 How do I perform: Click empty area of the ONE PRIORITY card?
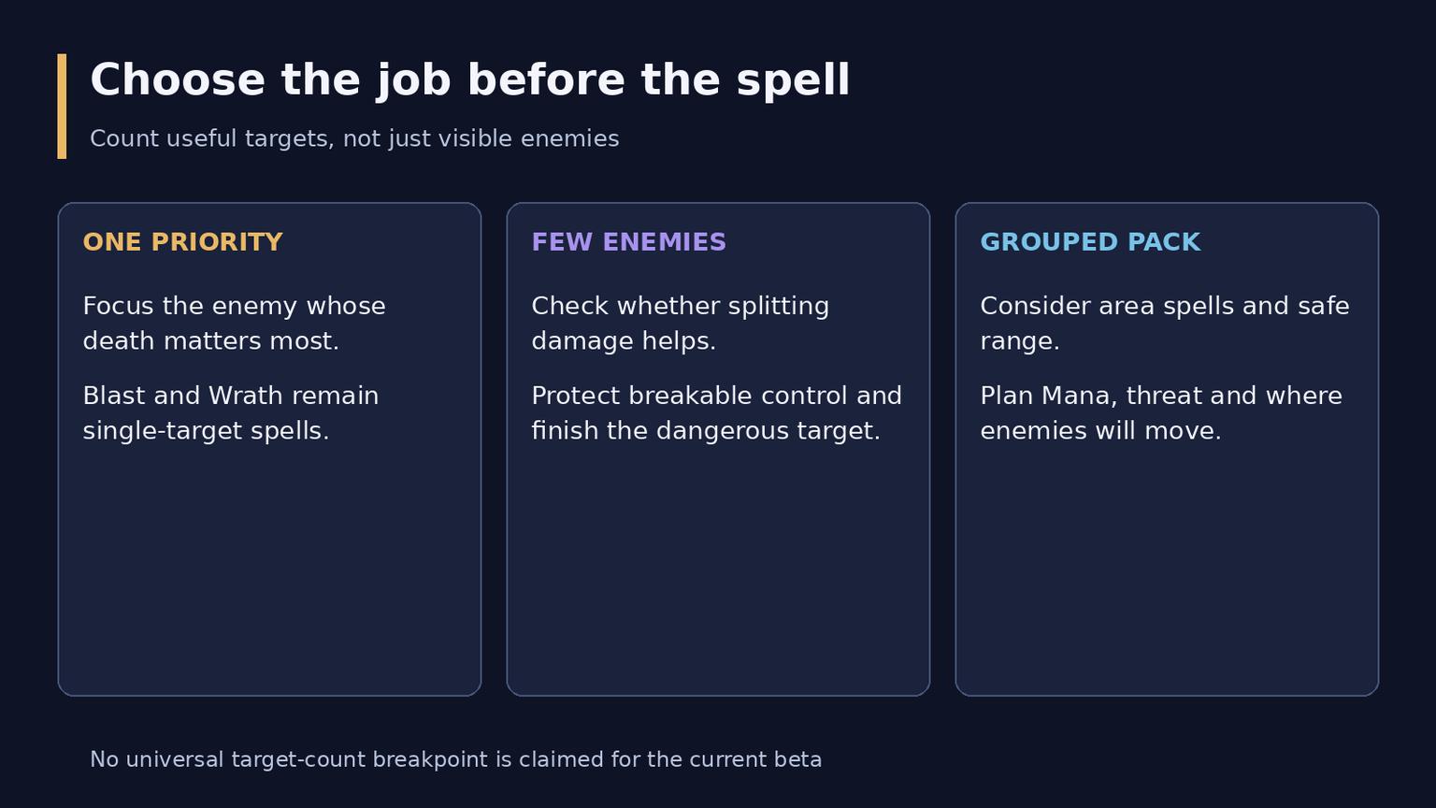click(x=269, y=570)
